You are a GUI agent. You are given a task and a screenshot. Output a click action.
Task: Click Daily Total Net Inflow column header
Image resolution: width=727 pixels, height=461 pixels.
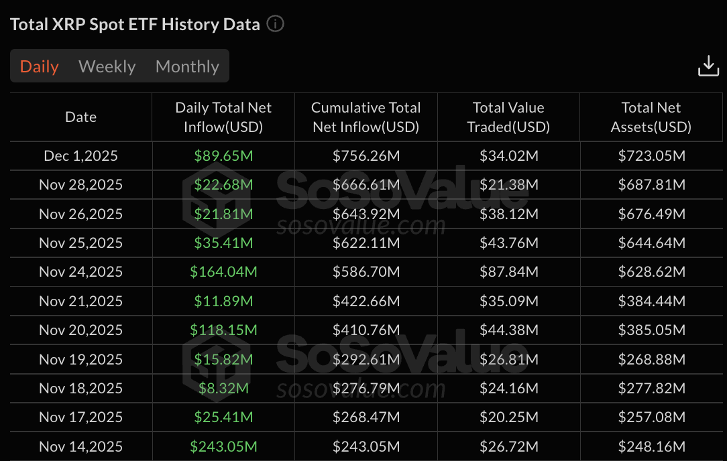point(223,117)
